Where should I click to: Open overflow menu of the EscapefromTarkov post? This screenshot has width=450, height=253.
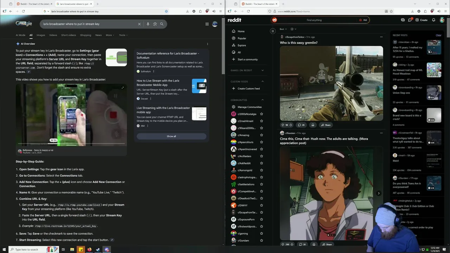(381, 37)
